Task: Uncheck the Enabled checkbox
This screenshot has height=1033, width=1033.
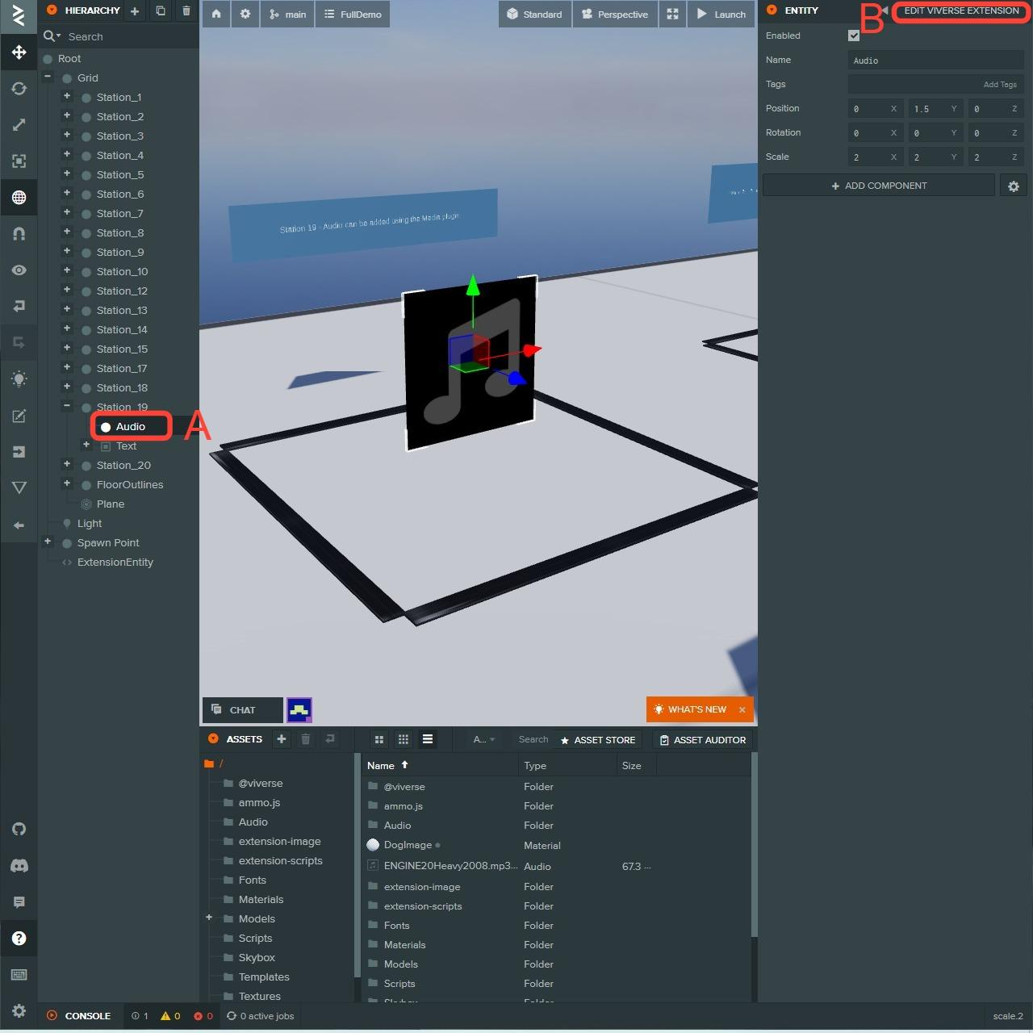Action: coord(854,36)
